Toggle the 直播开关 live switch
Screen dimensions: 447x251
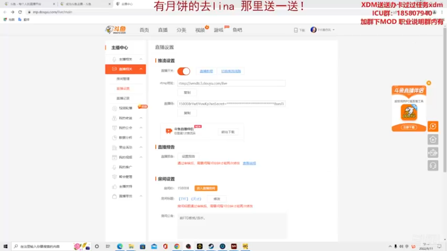pos(184,71)
